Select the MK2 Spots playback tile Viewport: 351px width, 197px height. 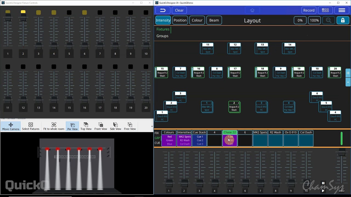[x=260, y=138]
